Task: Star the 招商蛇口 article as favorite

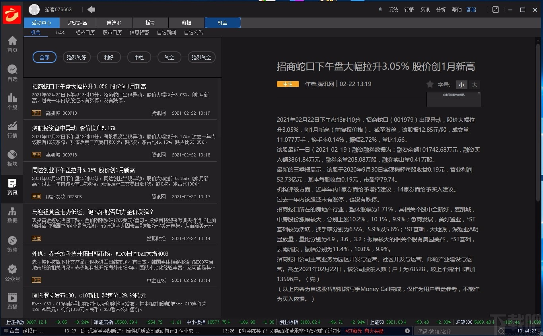Action: pyautogui.click(x=430, y=84)
